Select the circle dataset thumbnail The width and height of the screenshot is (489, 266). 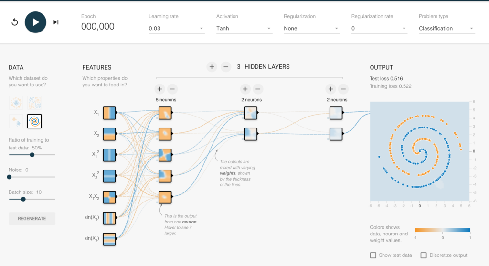point(16,103)
